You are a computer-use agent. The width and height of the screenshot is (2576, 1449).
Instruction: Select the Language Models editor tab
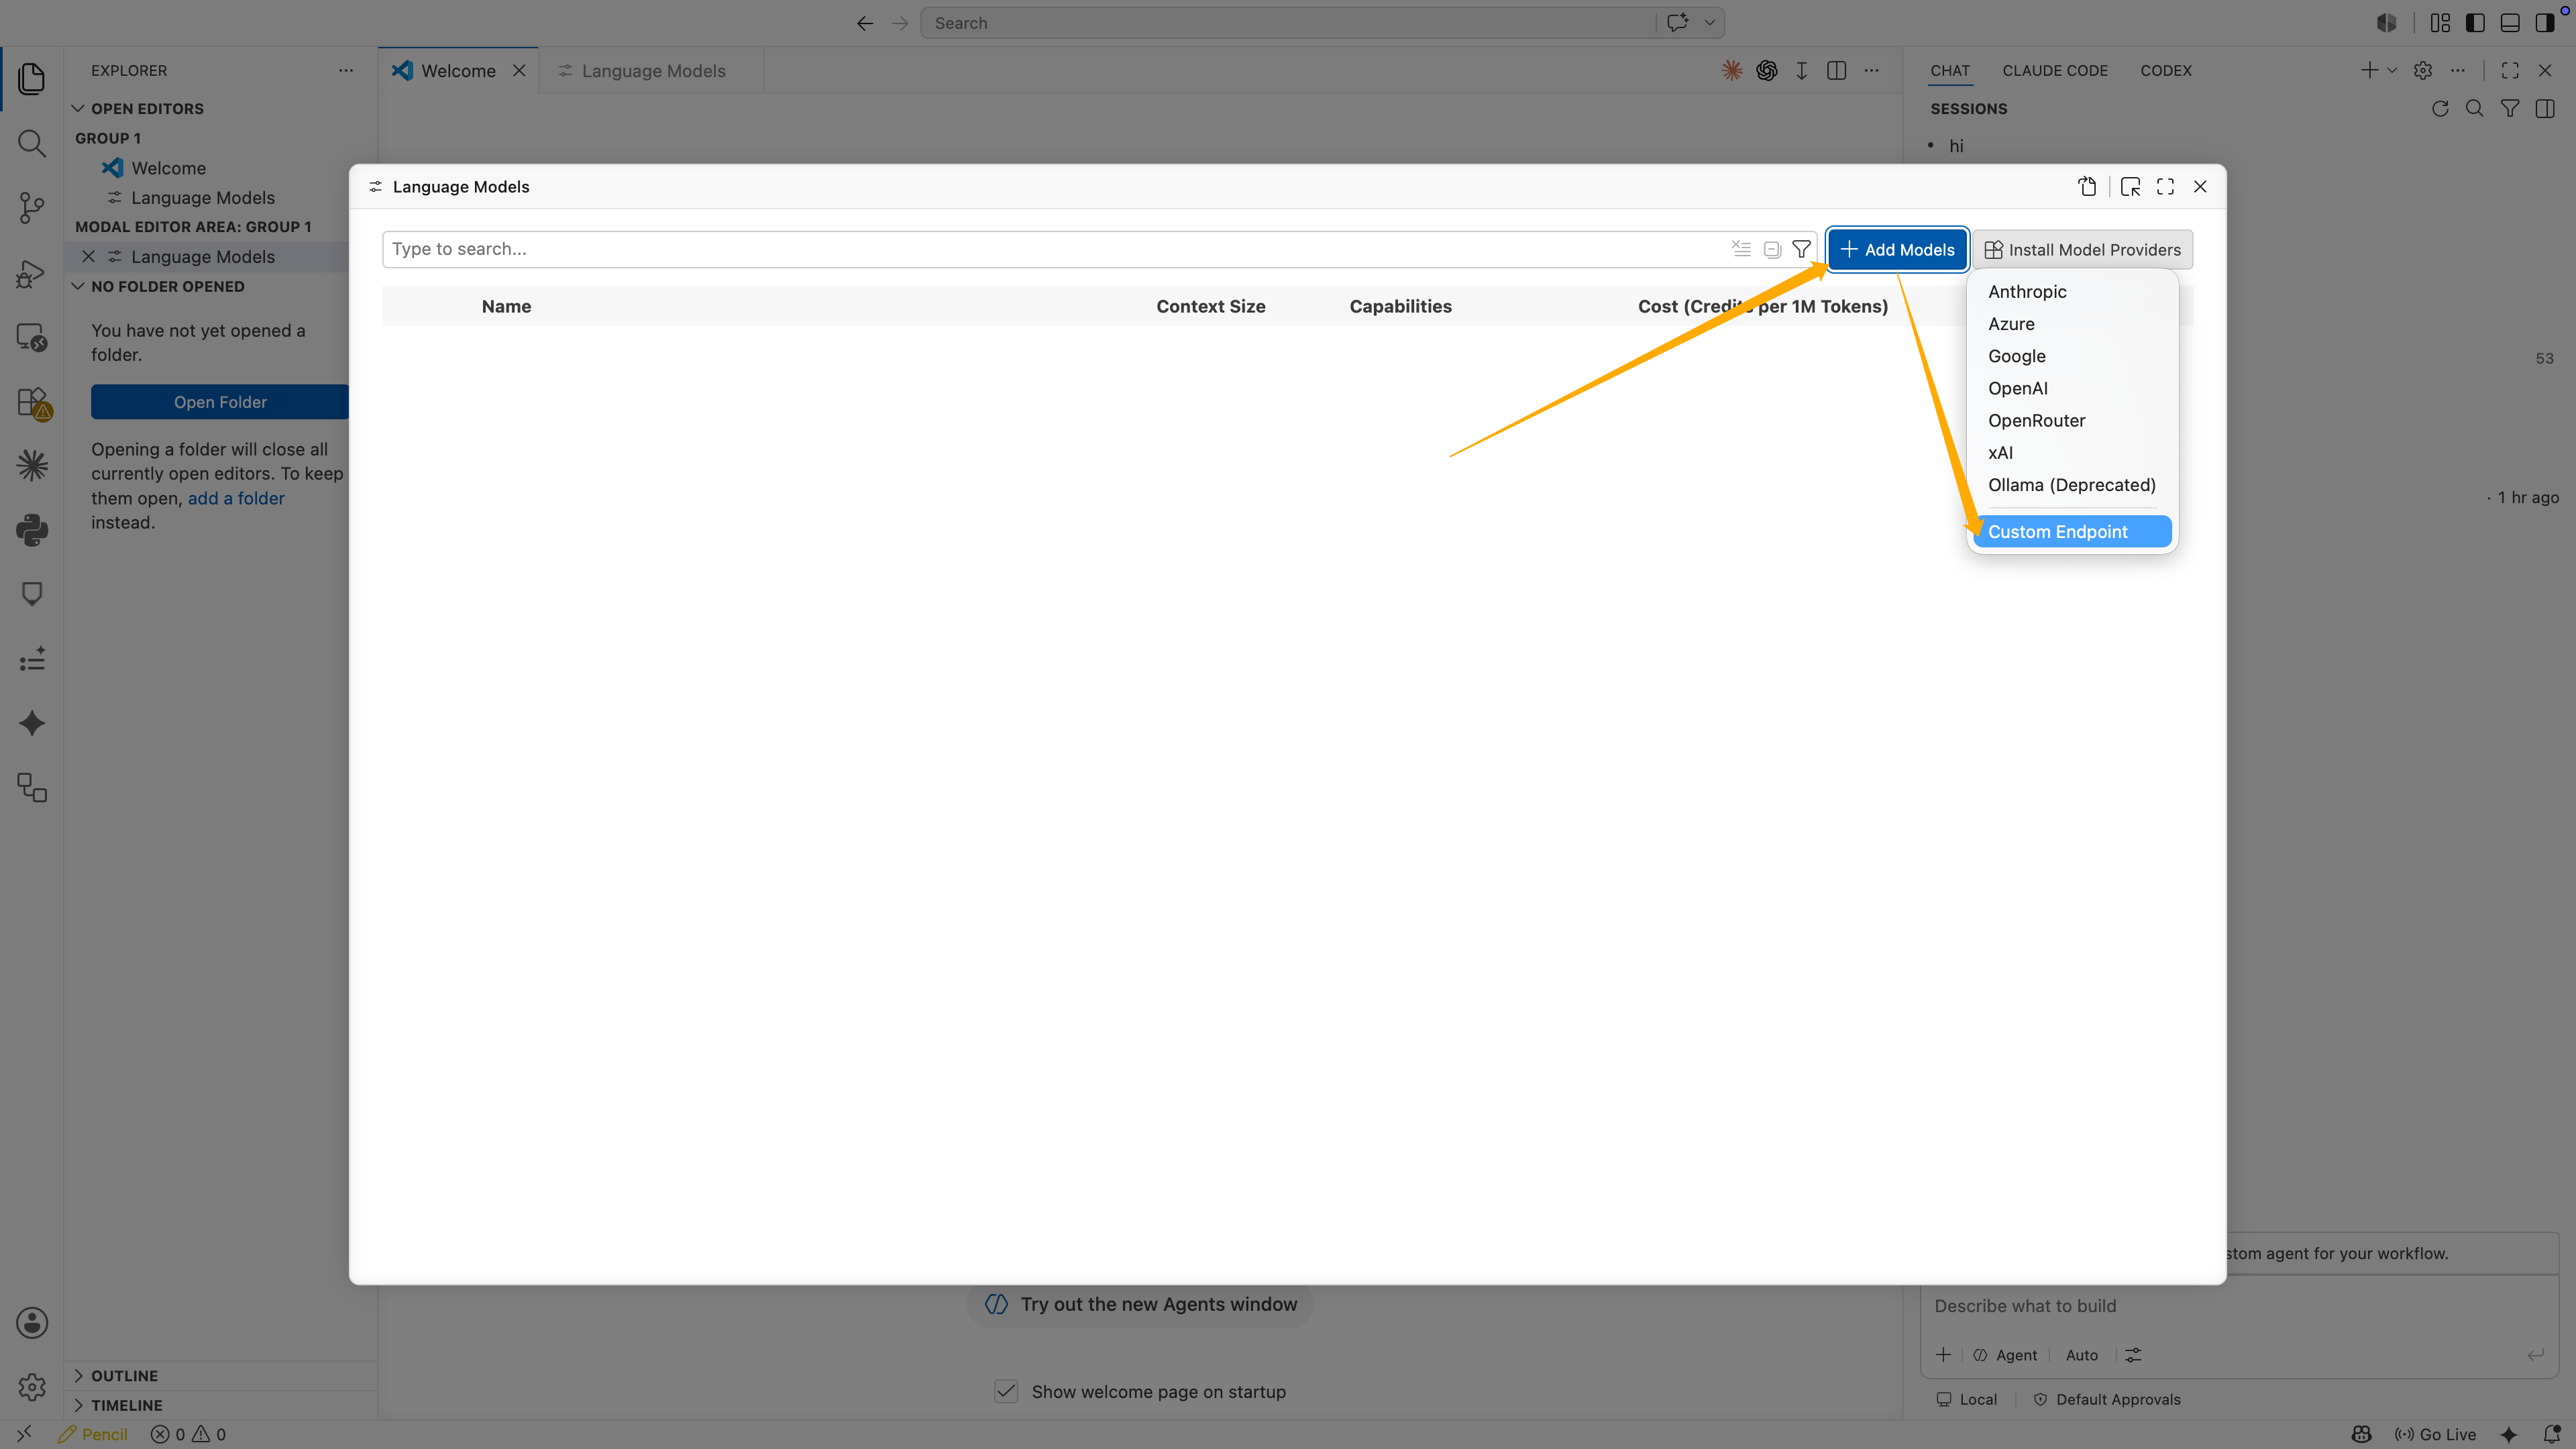click(x=652, y=70)
